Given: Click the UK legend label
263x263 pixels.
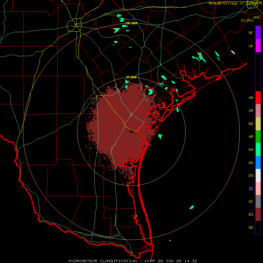Looking at the screenshot, I should tap(251, 46).
